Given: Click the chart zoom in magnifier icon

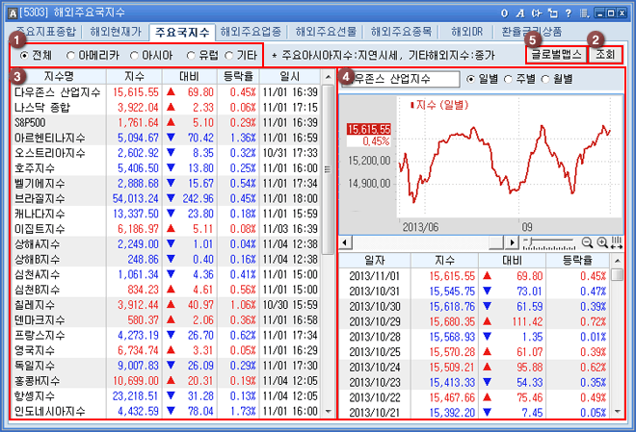Looking at the screenshot, I should (x=603, y=242).
